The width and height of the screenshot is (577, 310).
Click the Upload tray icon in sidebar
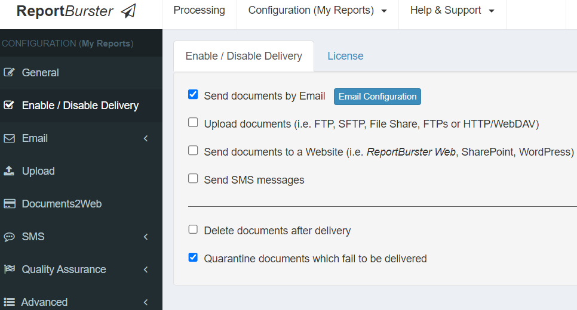point(9,171)
